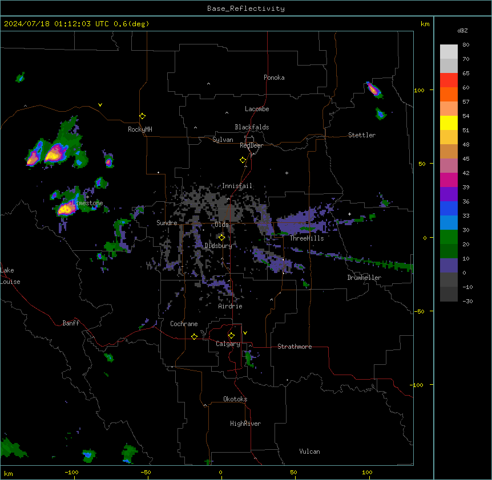The width and height of the screenshot is (492, 480).
Task: Select the Calgary label
Action: [228, 344]
